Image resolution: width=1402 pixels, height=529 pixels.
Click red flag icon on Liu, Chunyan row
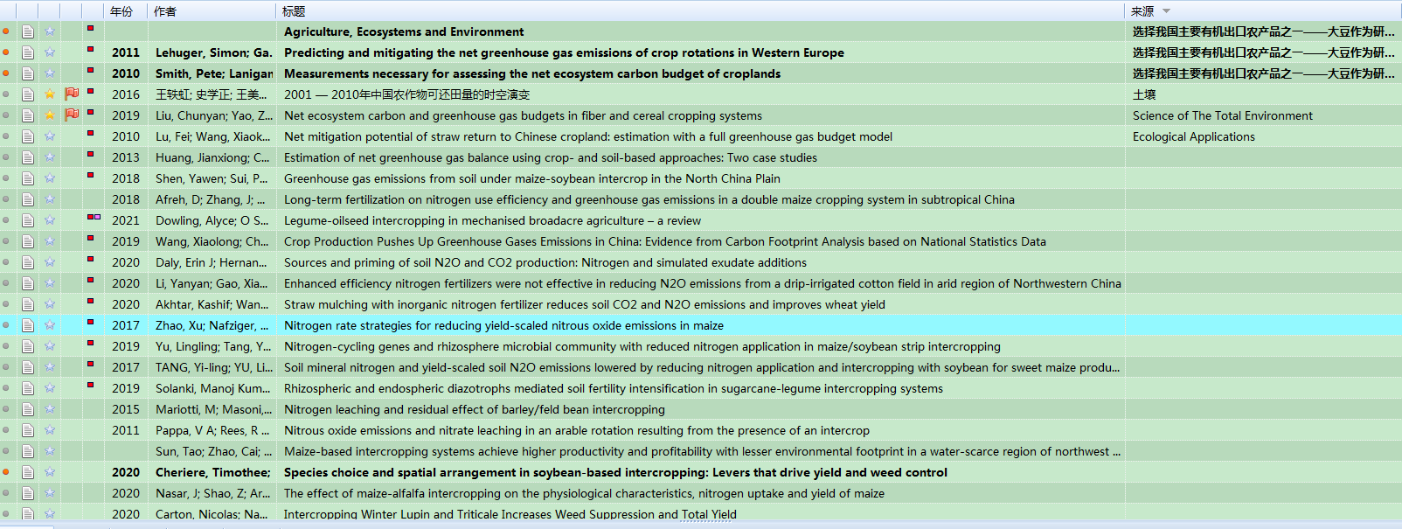(x=72, y=115)
